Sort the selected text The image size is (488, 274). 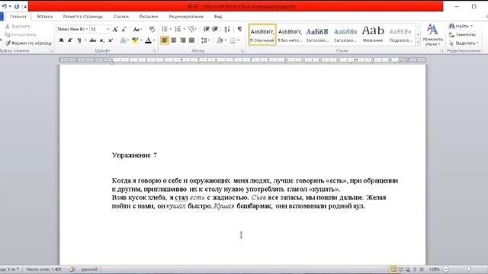click(x=227, y=29)
